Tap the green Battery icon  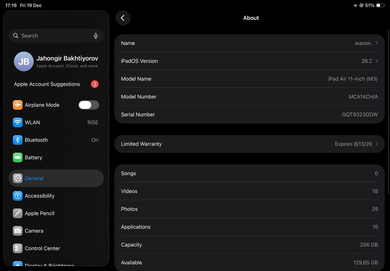18,158
